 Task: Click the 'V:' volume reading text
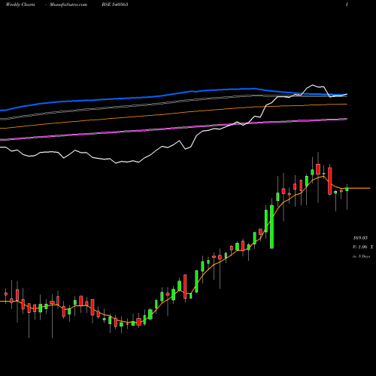363,247
